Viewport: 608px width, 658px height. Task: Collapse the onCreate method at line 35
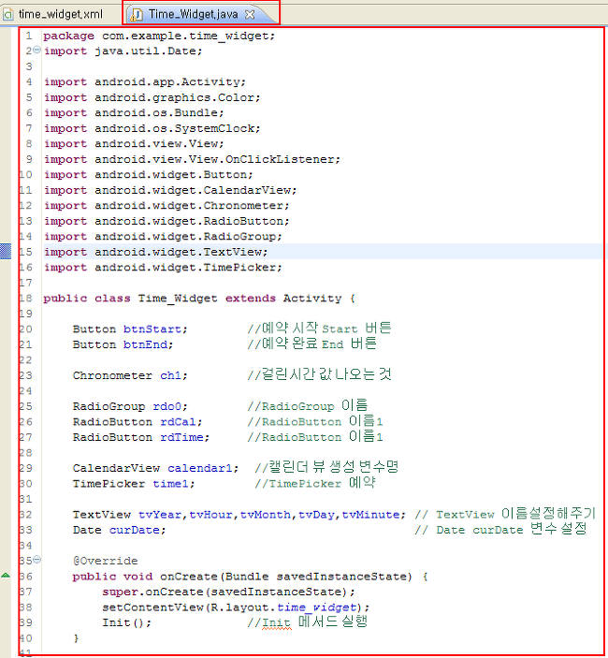[x=36, y=560]
